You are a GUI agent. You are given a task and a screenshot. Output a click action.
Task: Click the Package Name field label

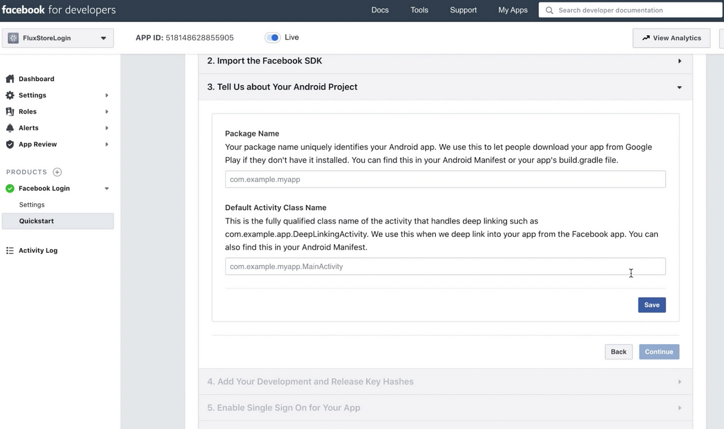(252, 134)
